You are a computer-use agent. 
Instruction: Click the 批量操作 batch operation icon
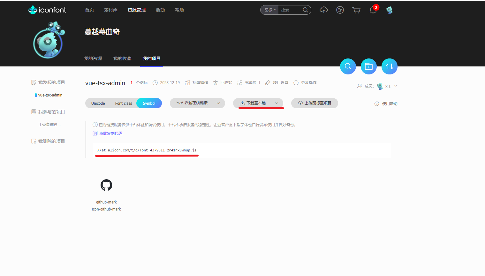point(187,83)
